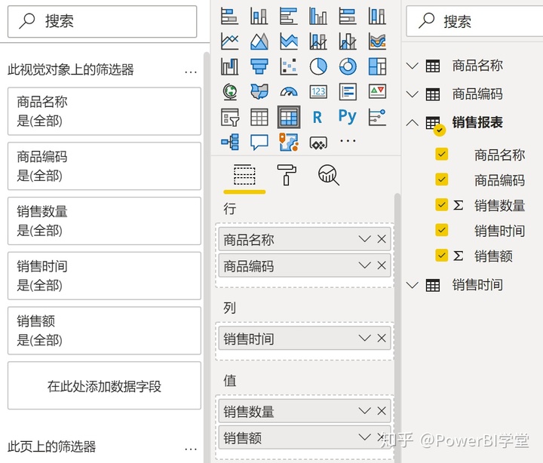
Task: Select the KPI visual
Action: pos(377,92)
